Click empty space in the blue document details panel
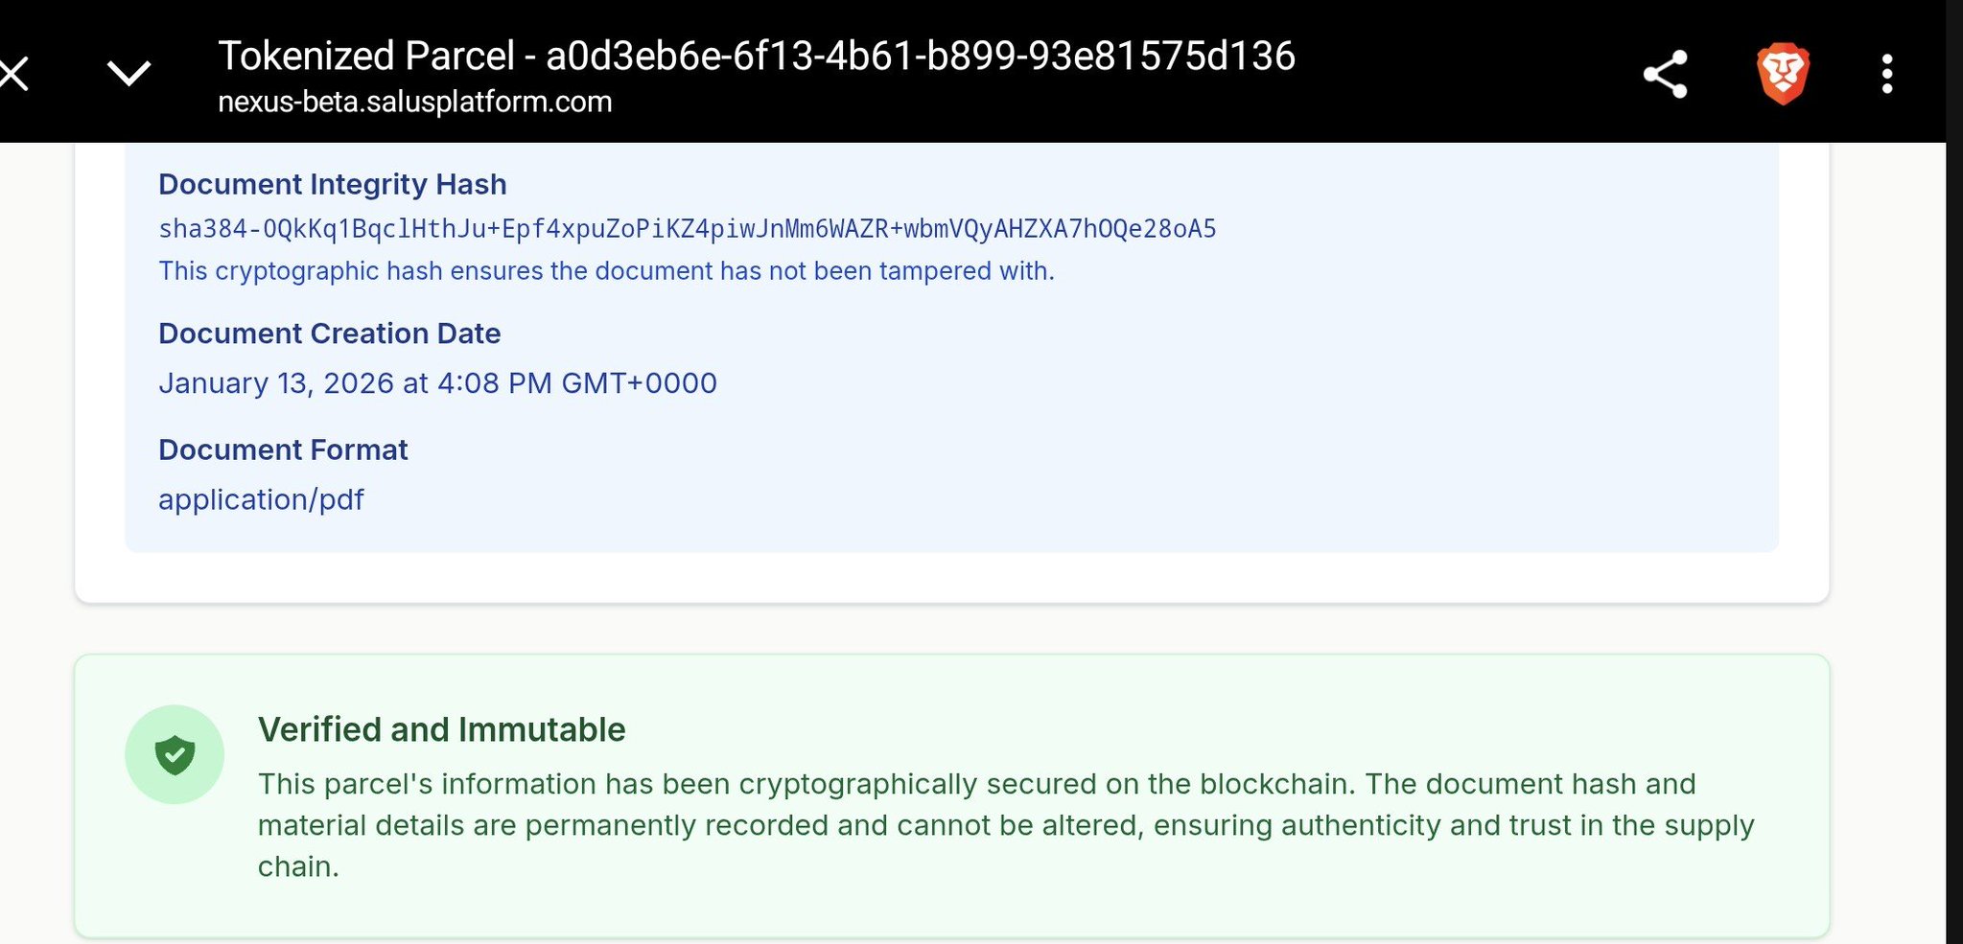This screenshot has width=1963, height=944. 1247,431
